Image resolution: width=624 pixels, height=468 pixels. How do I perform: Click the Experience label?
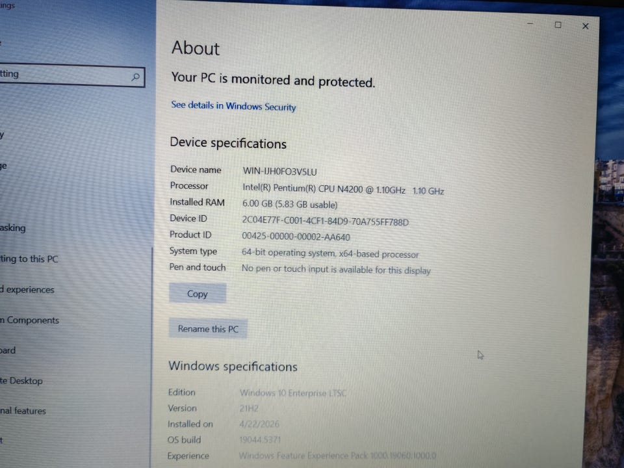click(x=188, y=456)
